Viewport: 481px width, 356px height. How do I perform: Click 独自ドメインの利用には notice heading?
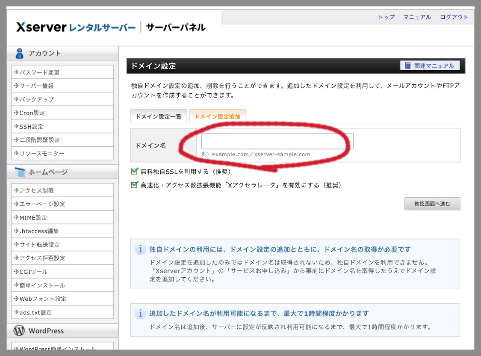coord(280,249)
